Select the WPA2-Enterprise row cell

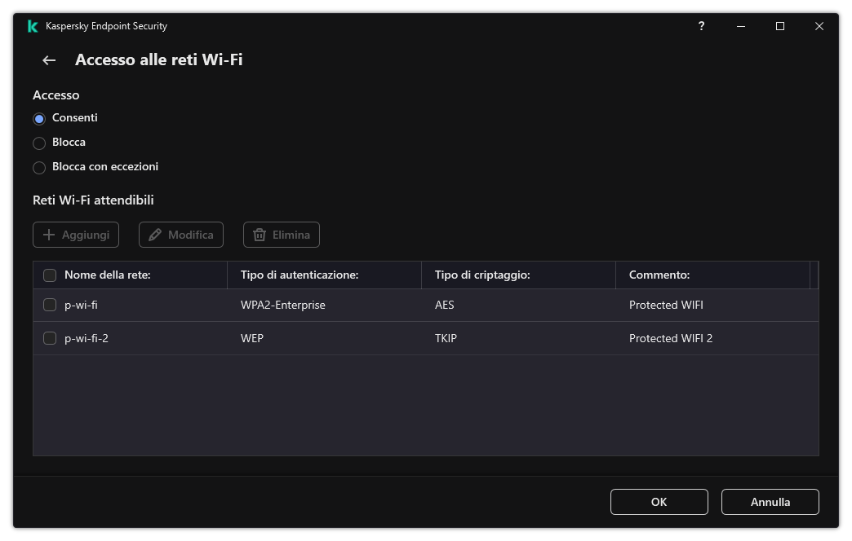coord(283,306)
